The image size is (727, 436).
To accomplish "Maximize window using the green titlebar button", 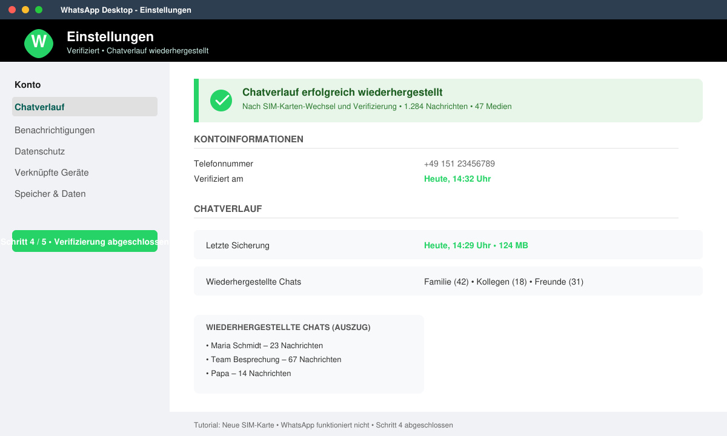I will [x=39, y=10].
